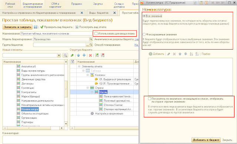The image size is (237, 144).
Task: Click up arrow of Новые элементы list scrollbar
Action: [66, 62]
